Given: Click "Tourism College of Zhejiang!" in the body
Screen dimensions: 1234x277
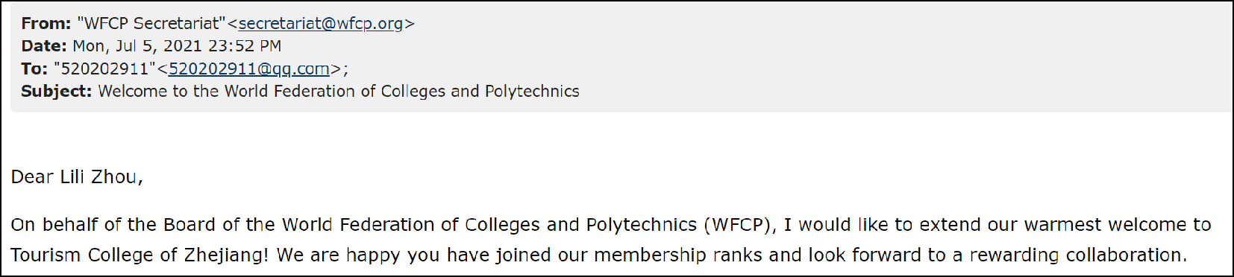Looking at the screenshot, I should [x=140, y=255].
